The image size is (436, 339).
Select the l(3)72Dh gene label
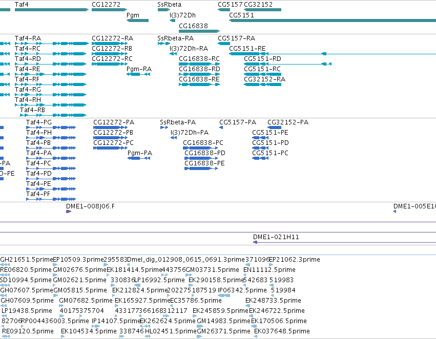coord(183,15)
